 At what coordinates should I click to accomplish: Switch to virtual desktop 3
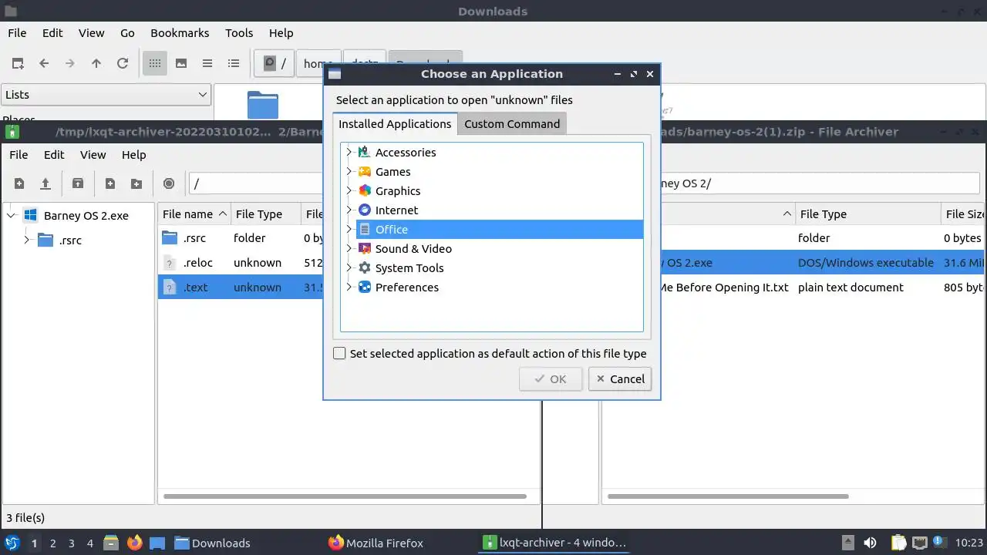[71, 543]
